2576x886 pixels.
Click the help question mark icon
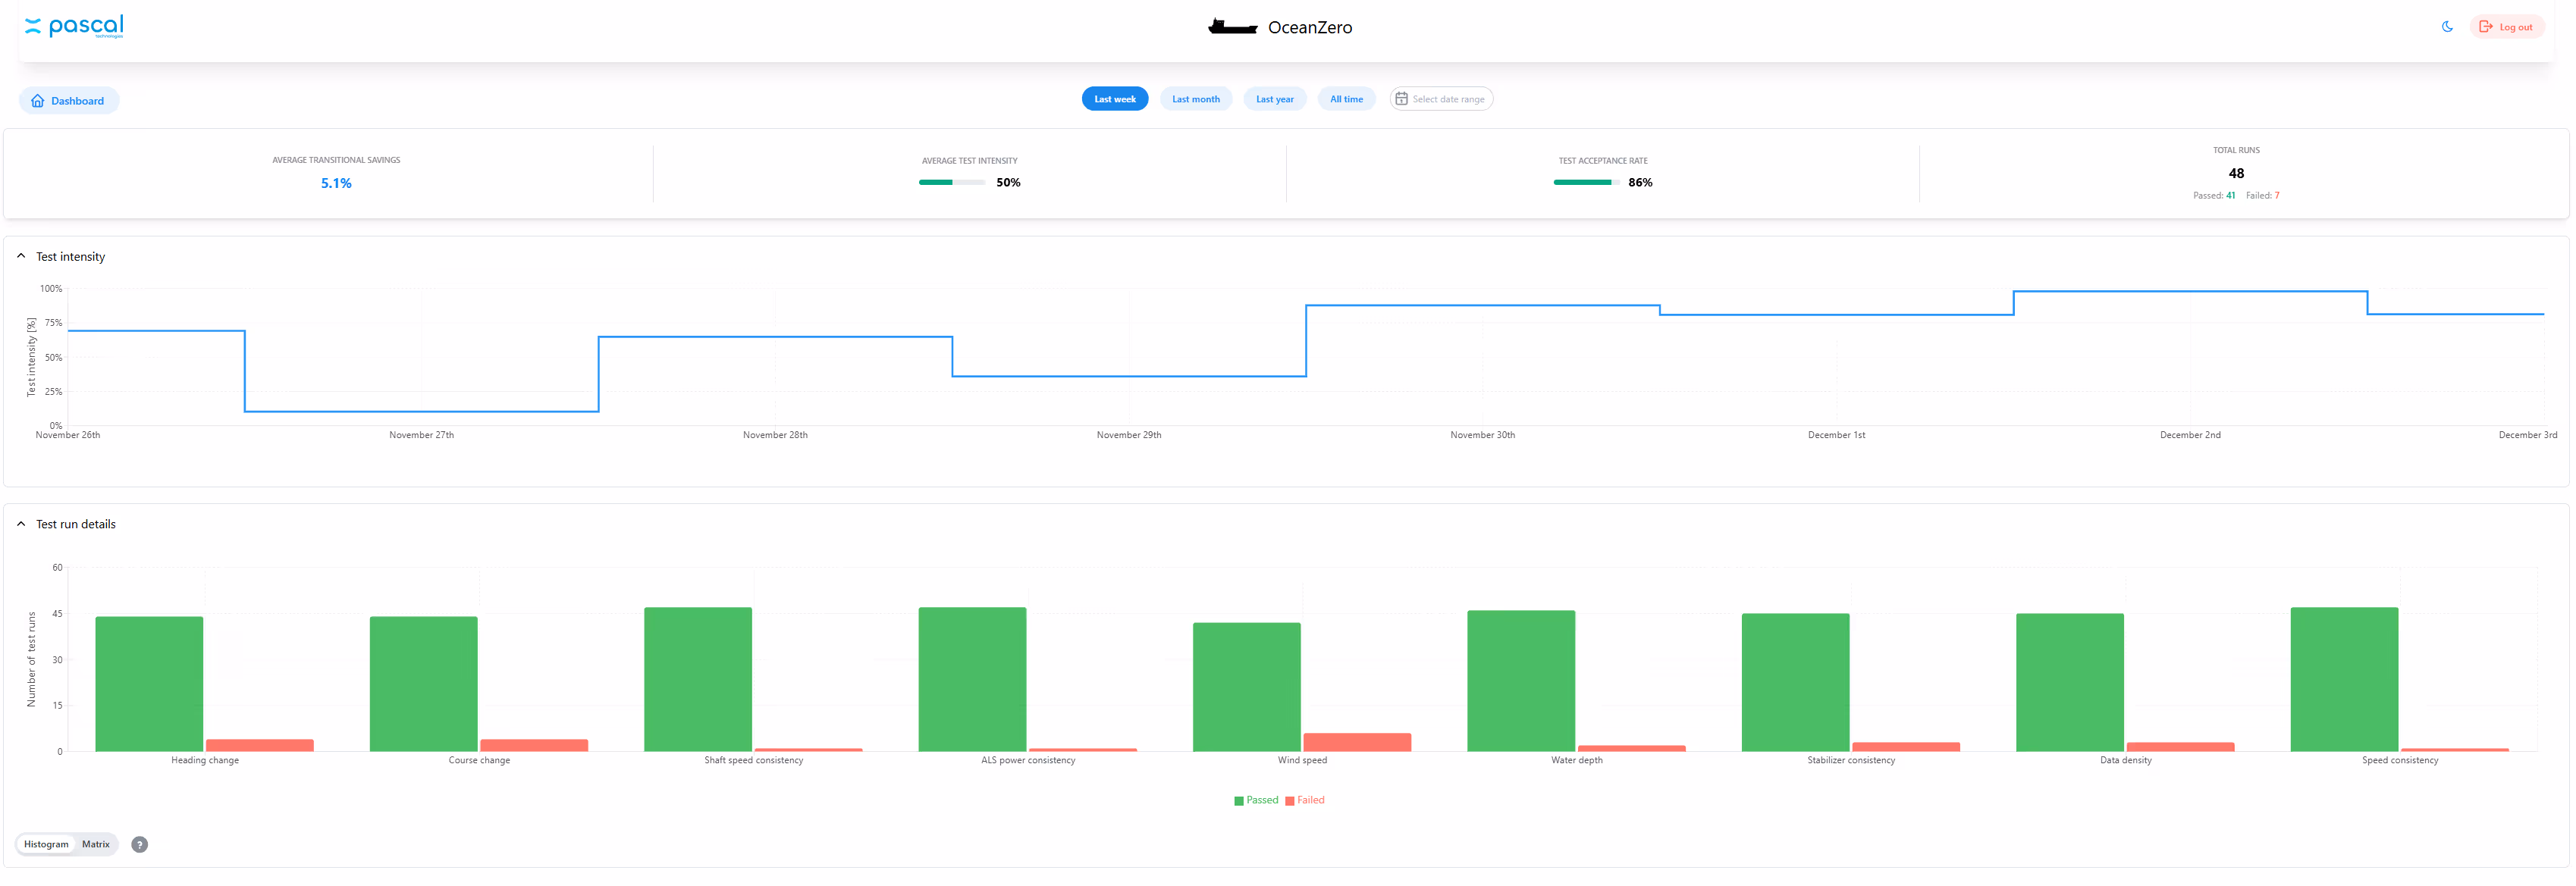[139, 844]
